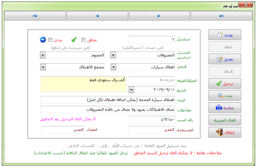The width and height of the screenshot is (257, 166).
Task: Go to the first record arrow
Action: [35, 16]
